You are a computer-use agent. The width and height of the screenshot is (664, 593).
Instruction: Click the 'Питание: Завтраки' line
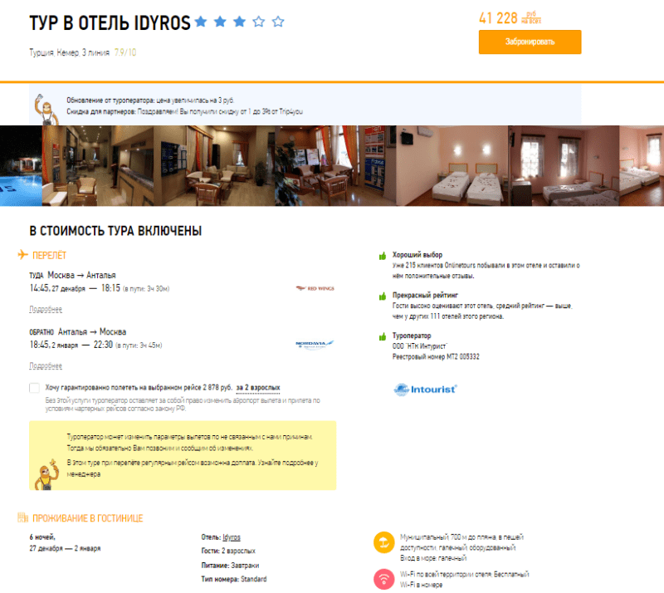(230, 565)
